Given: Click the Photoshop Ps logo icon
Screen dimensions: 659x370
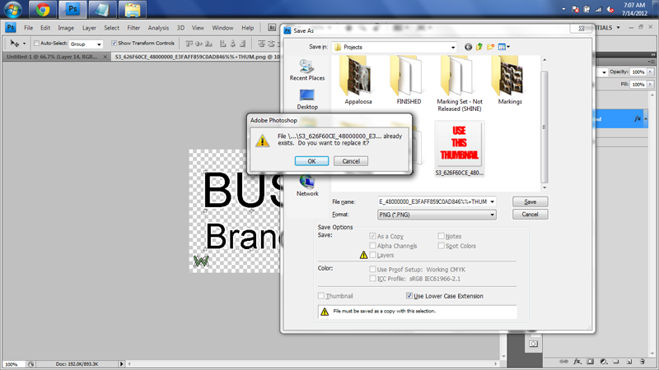Looking at the screenshot, I should click(11, 28).
